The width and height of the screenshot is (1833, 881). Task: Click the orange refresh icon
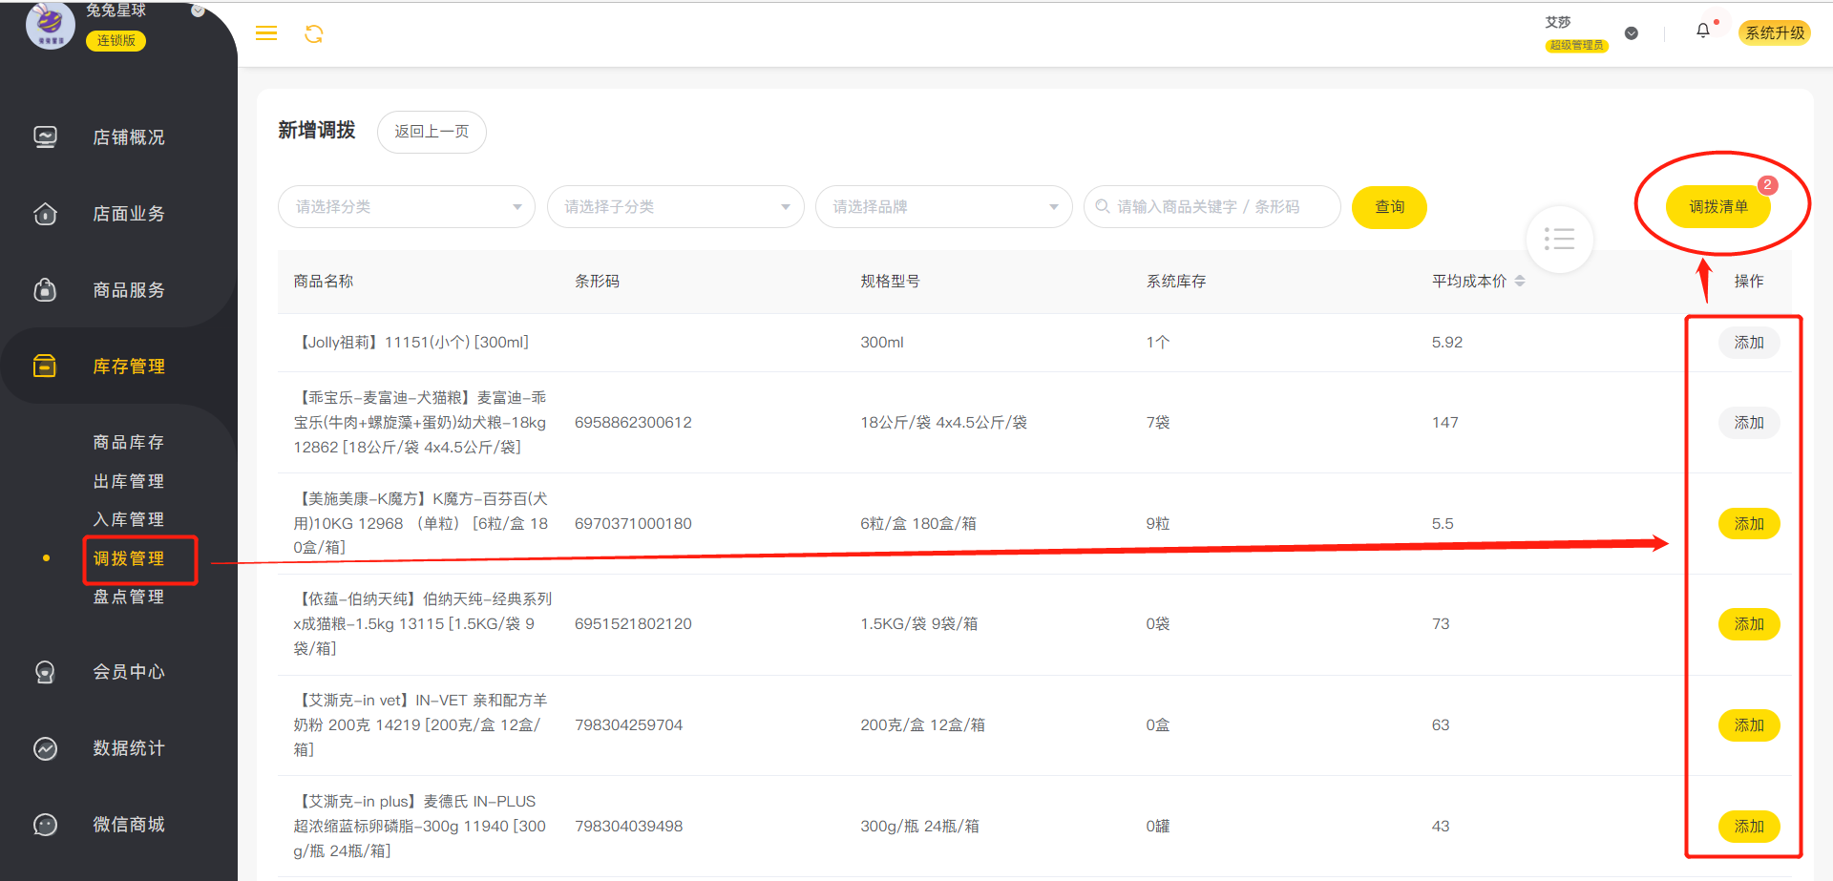[x=314, y=34]
